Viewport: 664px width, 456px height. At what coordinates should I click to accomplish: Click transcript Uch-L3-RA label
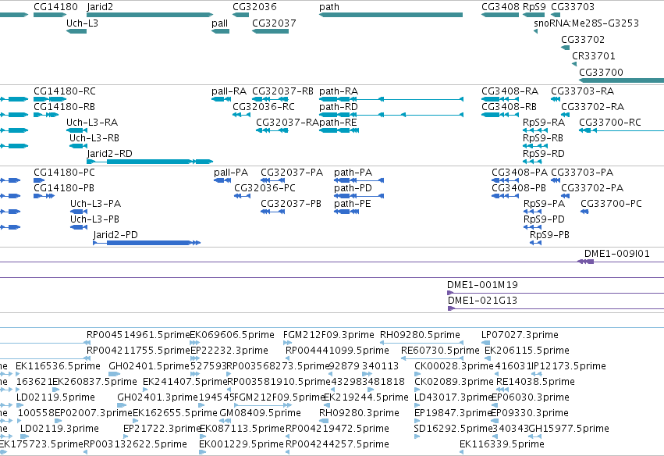(92, 123)
